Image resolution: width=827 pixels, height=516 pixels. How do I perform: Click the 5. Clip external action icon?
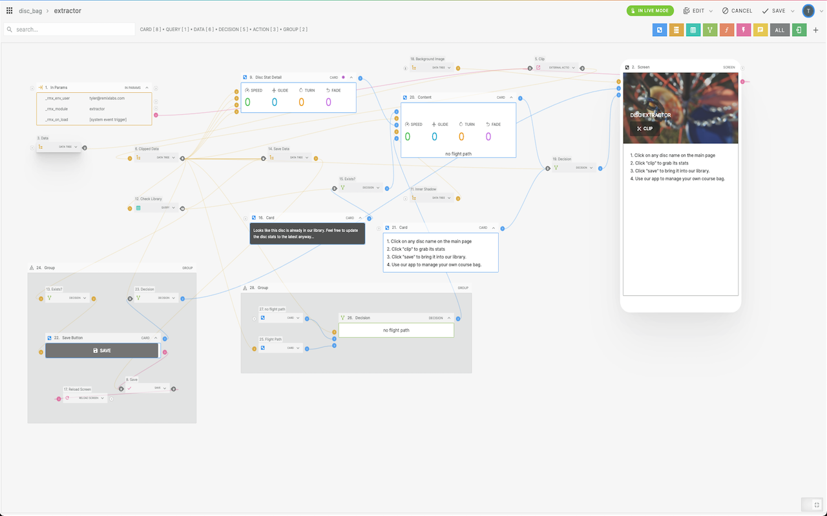(538, 67)
